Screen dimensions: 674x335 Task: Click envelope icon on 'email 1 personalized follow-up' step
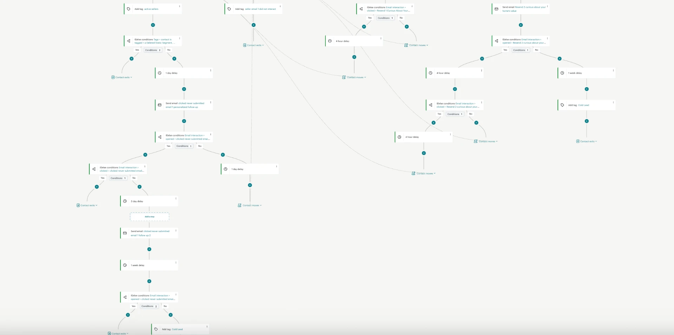pos(160,105)
